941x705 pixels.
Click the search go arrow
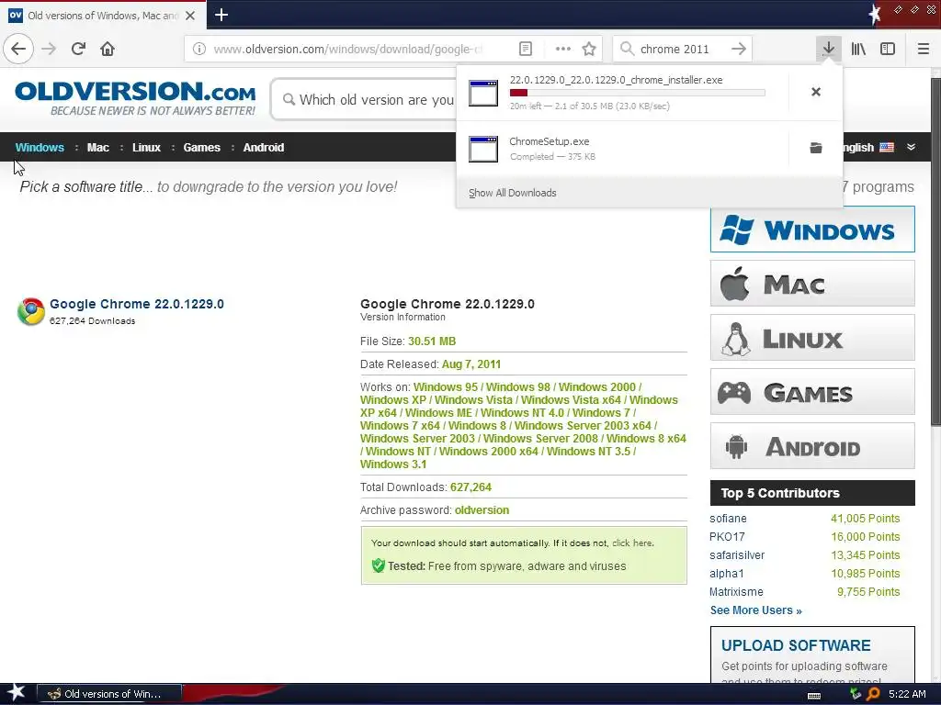739,49
